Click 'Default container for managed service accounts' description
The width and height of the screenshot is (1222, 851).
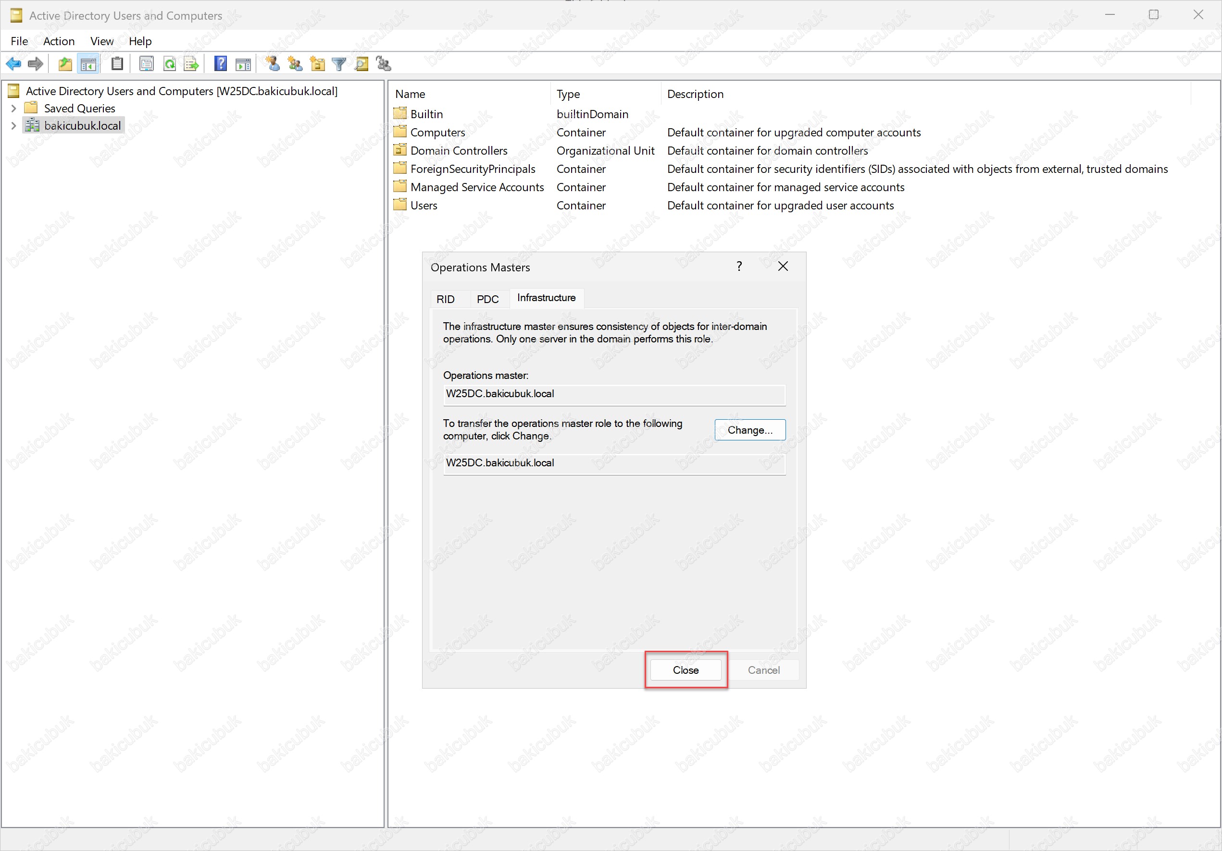786,187
